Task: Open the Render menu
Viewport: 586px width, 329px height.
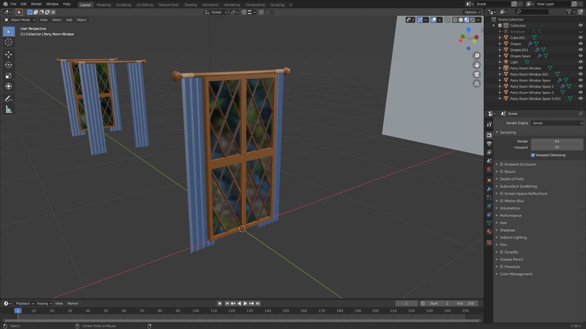Action: [x=36, y=4]
